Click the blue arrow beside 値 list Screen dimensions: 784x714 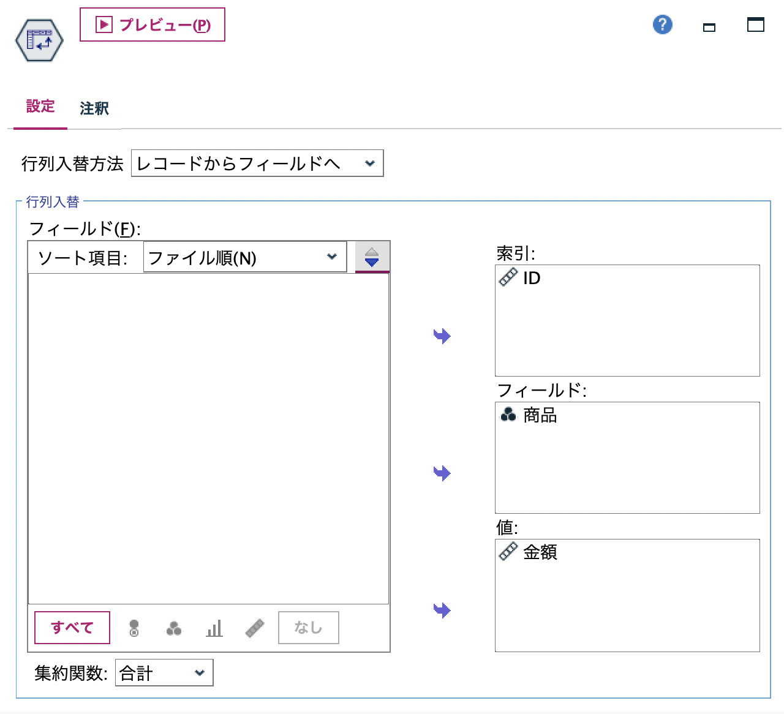click(x=440, y=609)
